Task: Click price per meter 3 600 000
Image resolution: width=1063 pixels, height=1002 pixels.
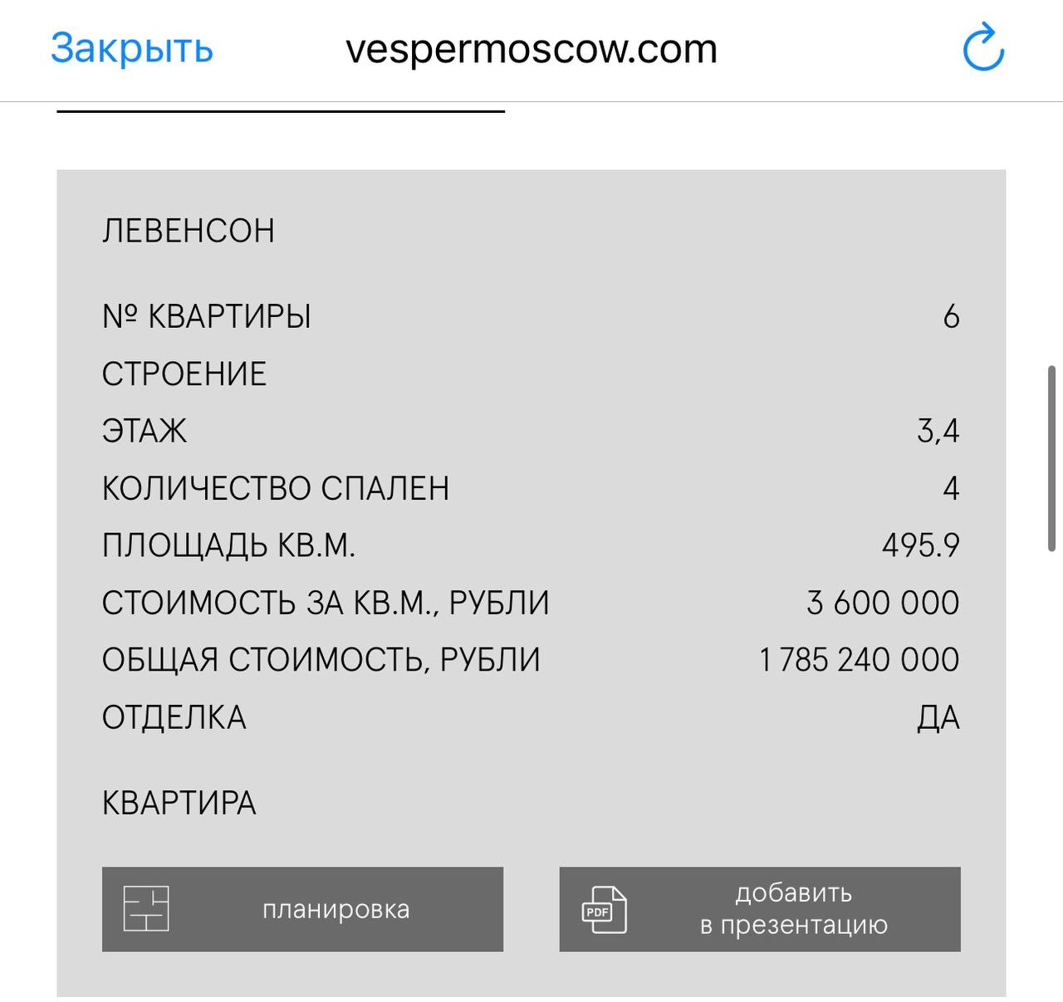Action: (x=883, y=603)
